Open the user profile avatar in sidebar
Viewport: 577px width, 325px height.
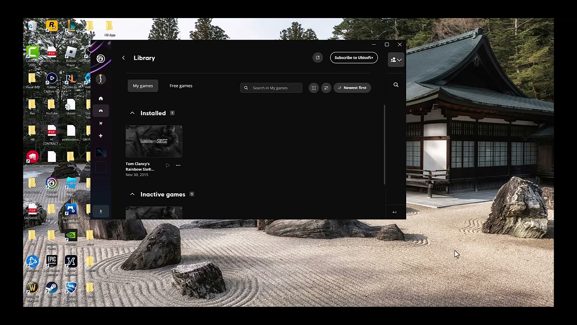pyautogui.click(x=101, y=79)
